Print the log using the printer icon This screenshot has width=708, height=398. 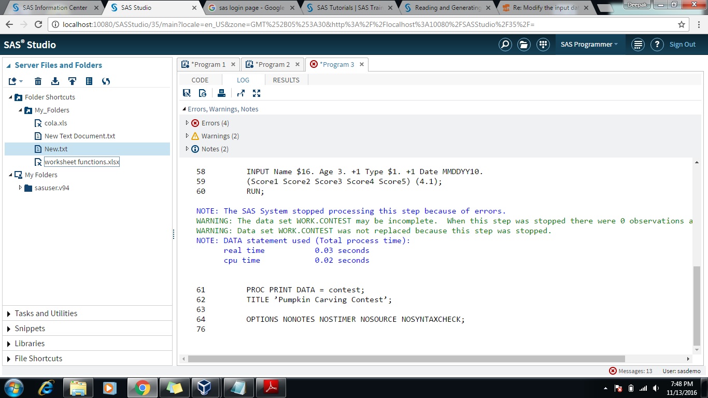(x=221, y=93)
